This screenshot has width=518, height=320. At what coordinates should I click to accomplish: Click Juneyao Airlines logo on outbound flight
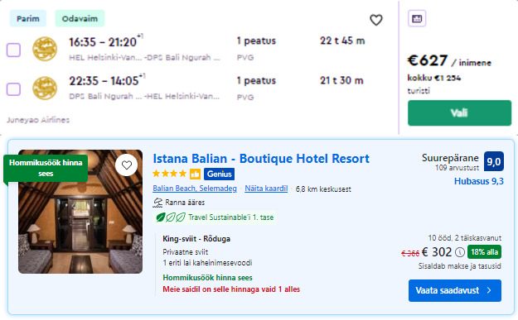coord(45,49)
